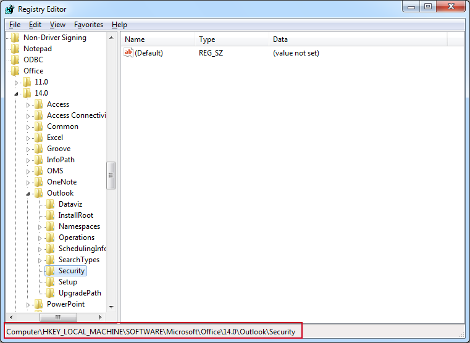470x343 pixels.
Task: Click the Access key folder icon
Action: click(39, 104)
